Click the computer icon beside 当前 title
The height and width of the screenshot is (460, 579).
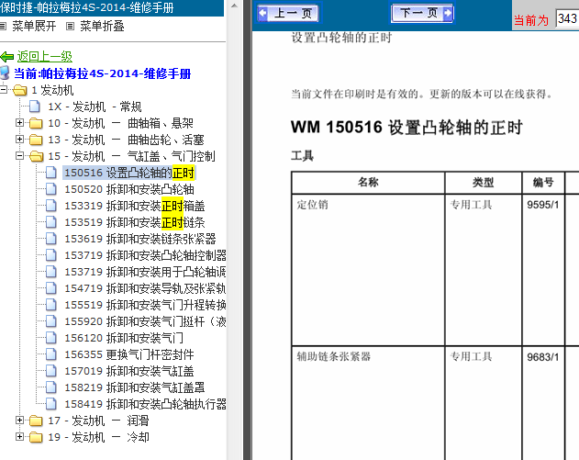click(5, 73)
